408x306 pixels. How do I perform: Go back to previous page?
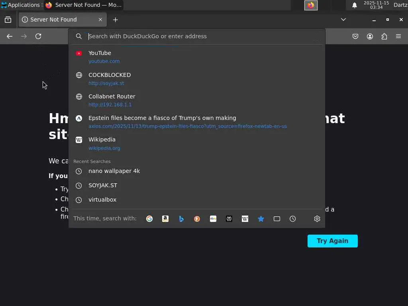pyautogui.click(x=10, y=36)
